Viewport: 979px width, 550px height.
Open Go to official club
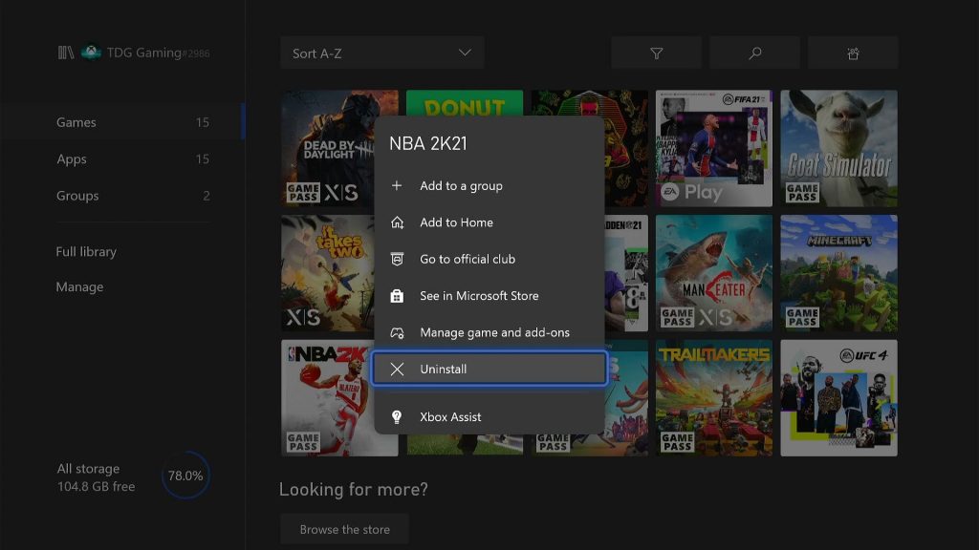489,259
